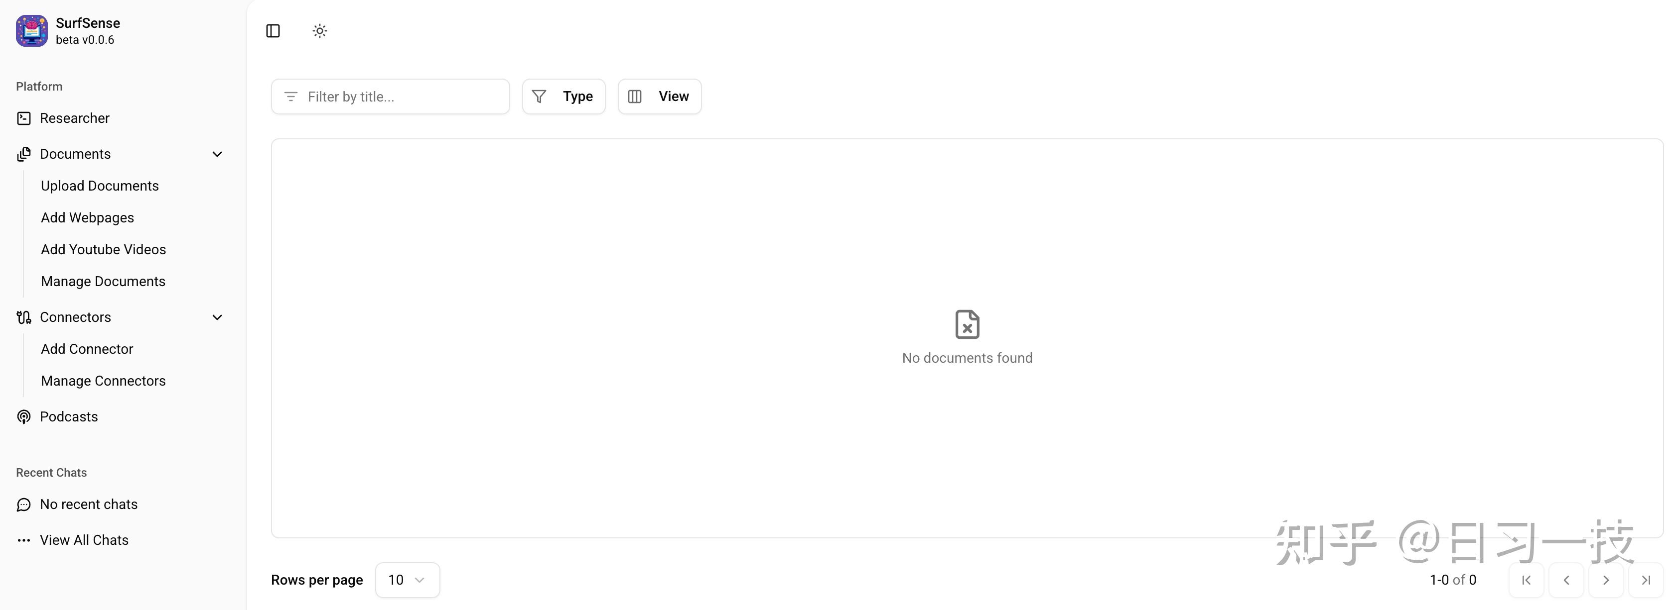Select Upload Documents menu item
Viewport: 1678px width, 610px height.
click(x=100, y=186)
